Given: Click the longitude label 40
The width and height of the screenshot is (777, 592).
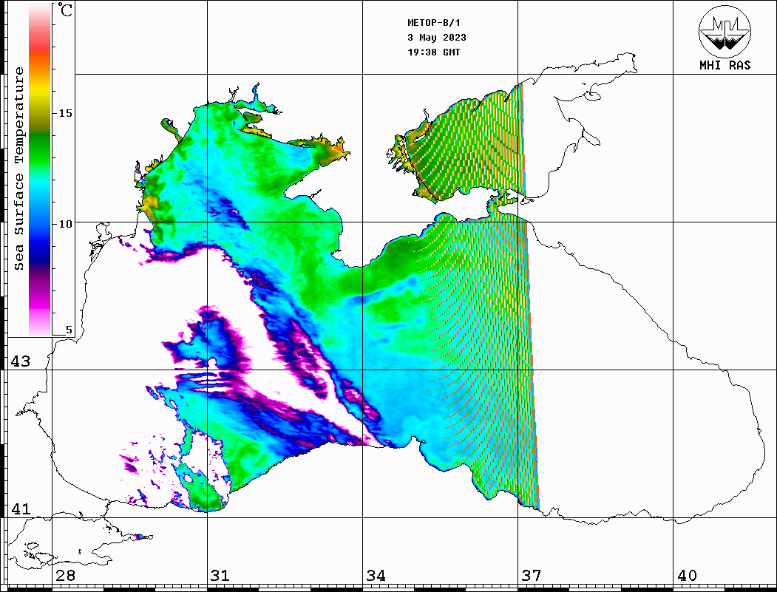Looking at the screenshot, I should tap(687, 575).
